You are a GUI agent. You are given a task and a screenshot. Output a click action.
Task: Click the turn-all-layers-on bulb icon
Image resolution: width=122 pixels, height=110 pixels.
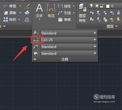(x=92, y=19)
